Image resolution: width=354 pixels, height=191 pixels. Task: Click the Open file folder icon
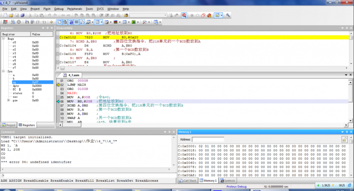click(x=11, y=15)
